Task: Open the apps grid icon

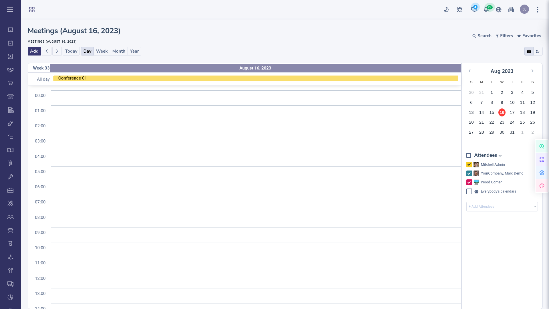Action: pos(32,9)
